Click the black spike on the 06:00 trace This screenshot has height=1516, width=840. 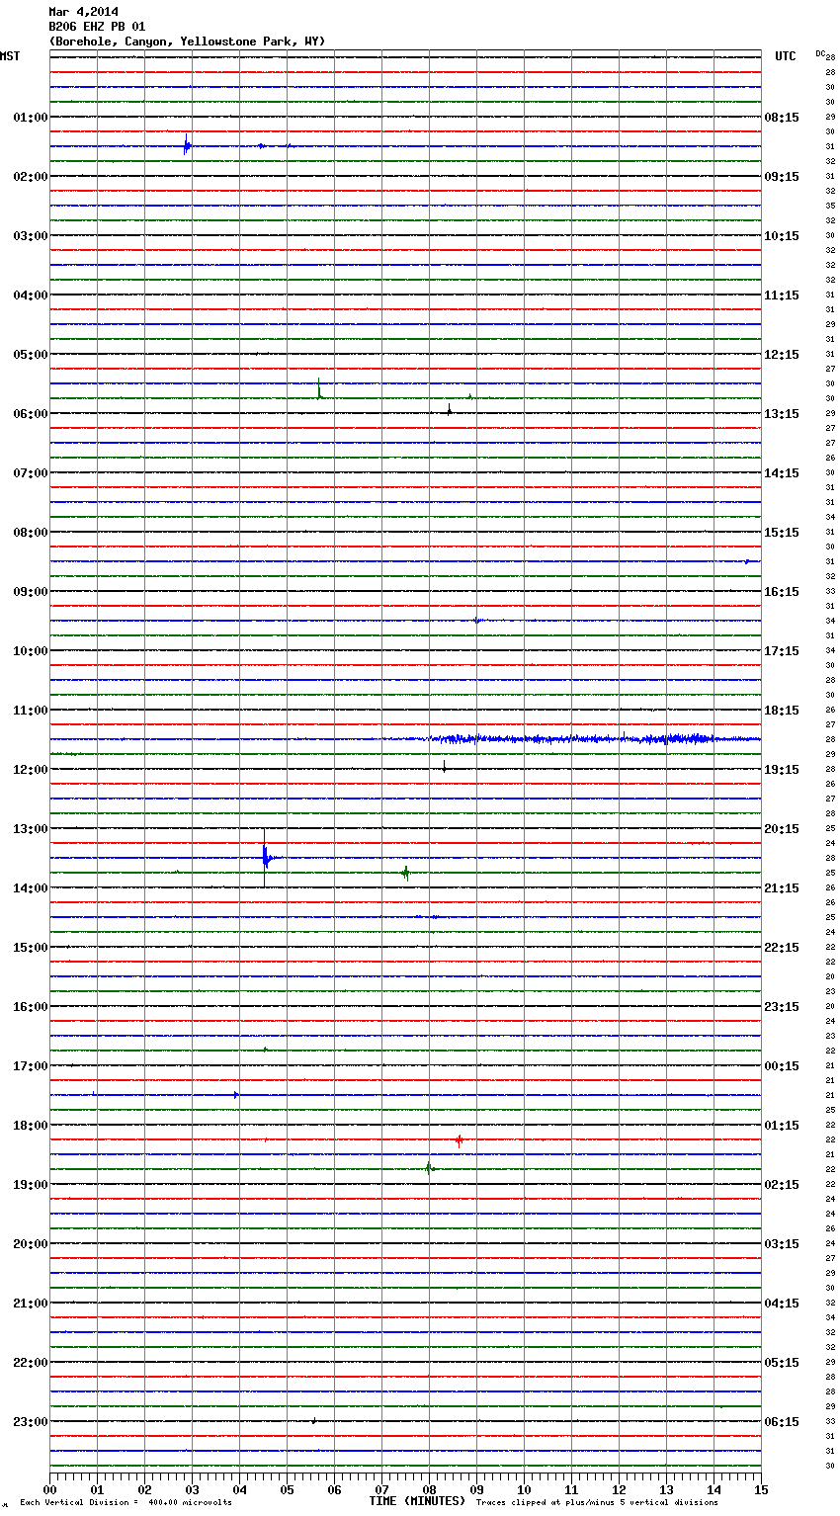coord(449,410)
